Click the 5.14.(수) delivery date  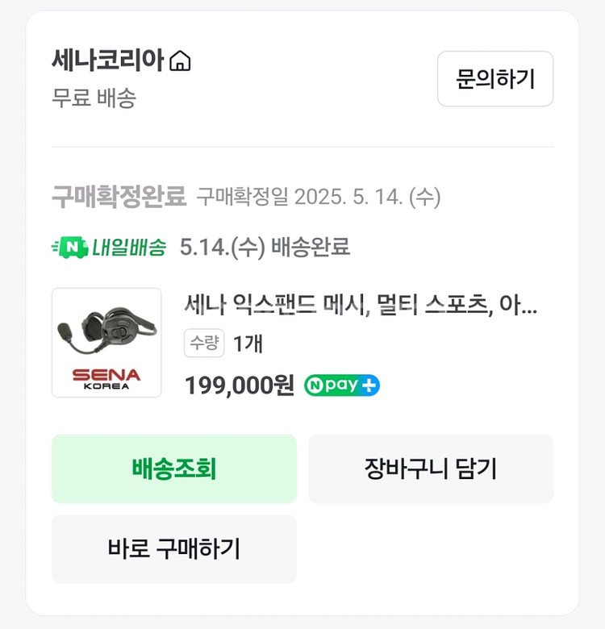[x=222, y=247]
